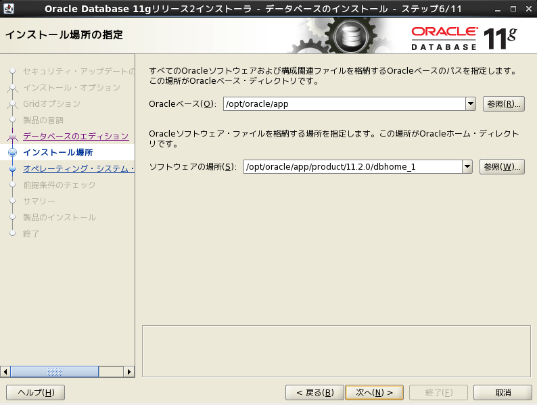Click the sidebar scrollbar right arrow
This screenshot has height=405, width=537.
pyautogui.click(x=130, y=372)
